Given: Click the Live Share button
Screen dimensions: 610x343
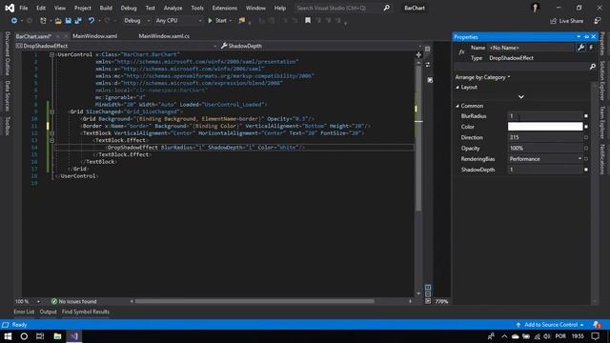Looking at the screenshot, I should [x=566, y=21].
